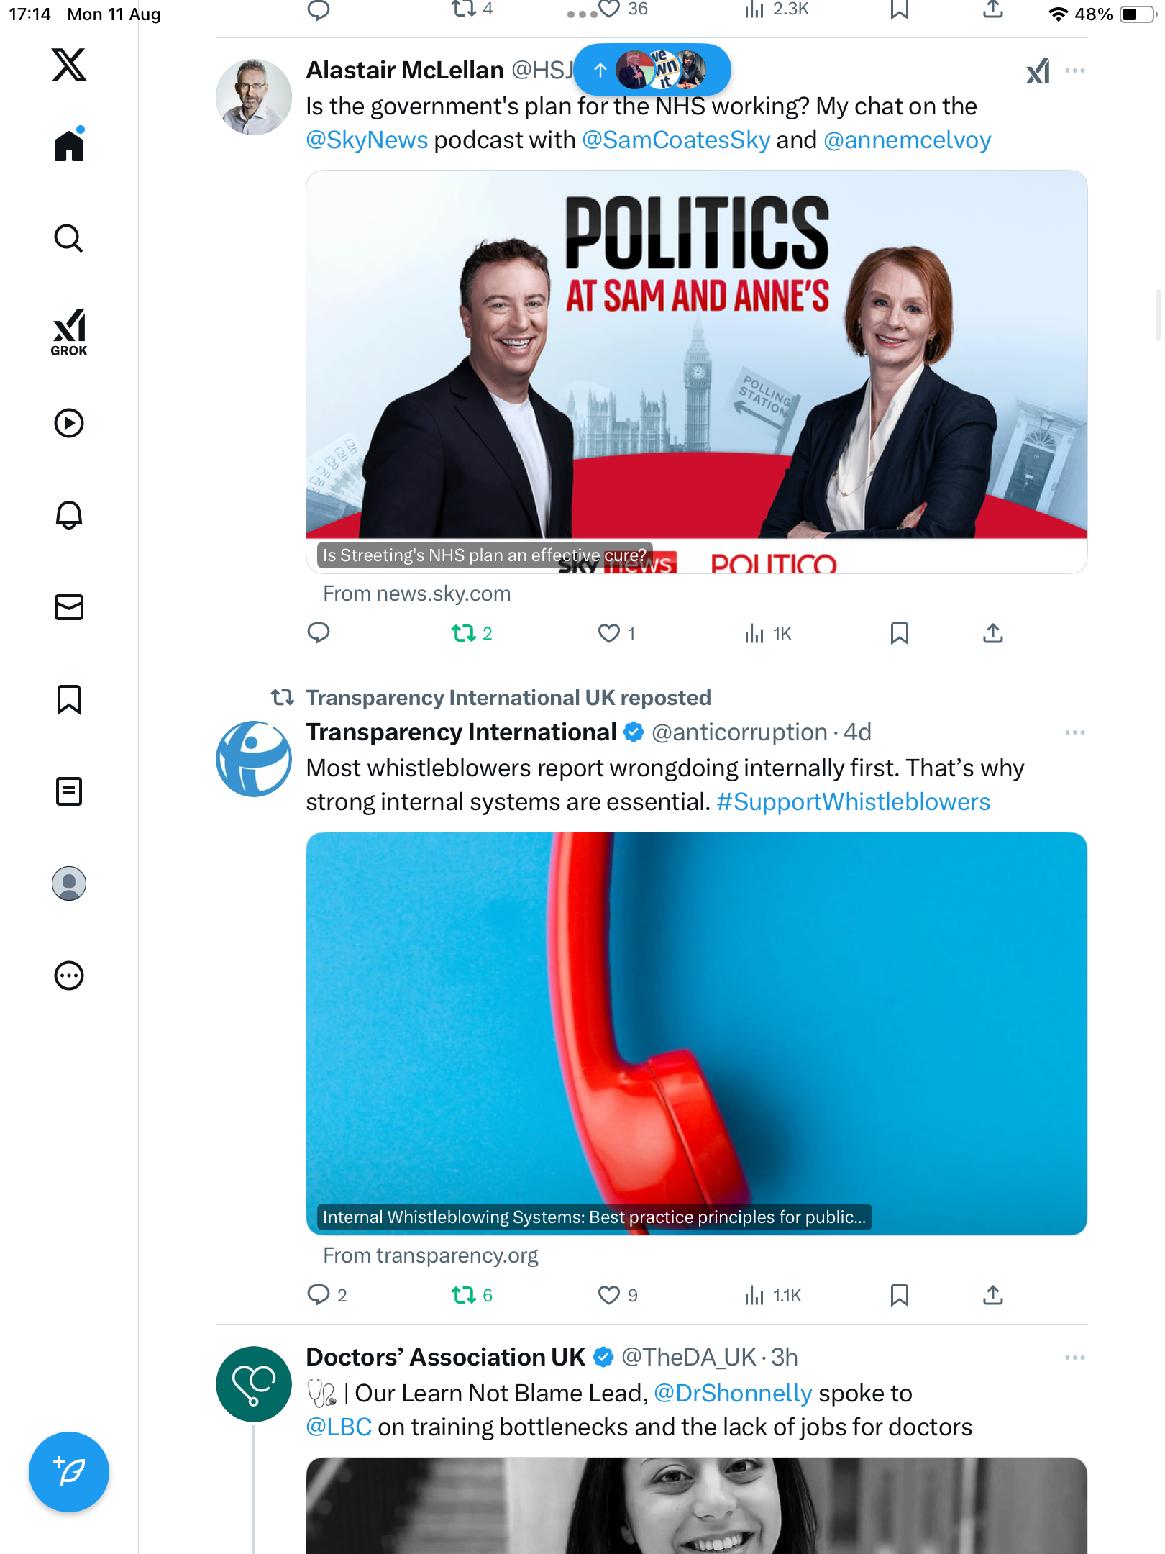This screenshot has height=1554, width=1165.
Task: Go to the video play icon in sidebar
Action: [69, 423]
